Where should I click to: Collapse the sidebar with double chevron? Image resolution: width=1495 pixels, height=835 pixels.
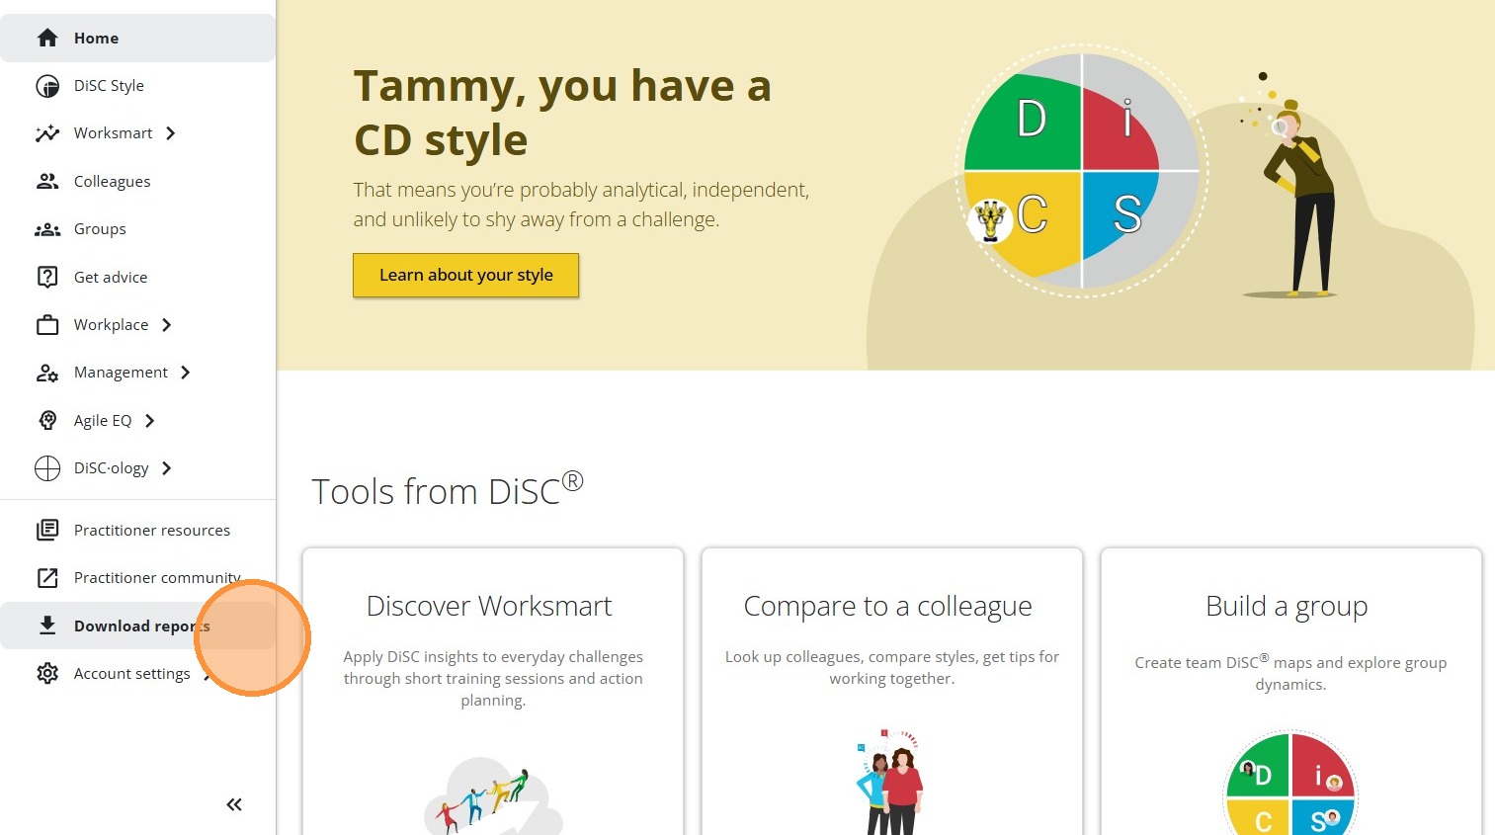point(234,804)
